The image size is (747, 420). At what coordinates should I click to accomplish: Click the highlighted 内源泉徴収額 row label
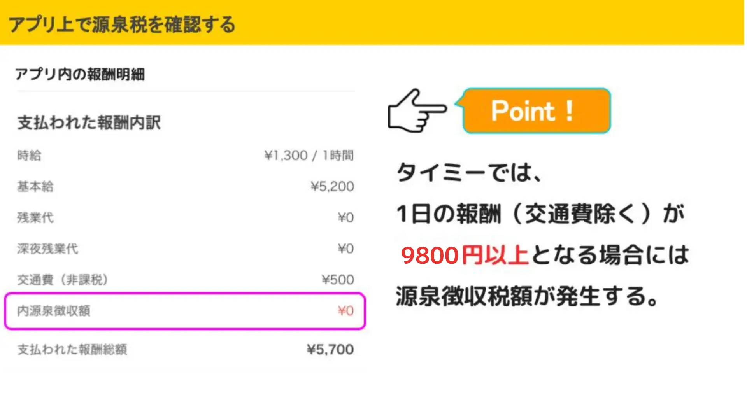coord(54,311)
